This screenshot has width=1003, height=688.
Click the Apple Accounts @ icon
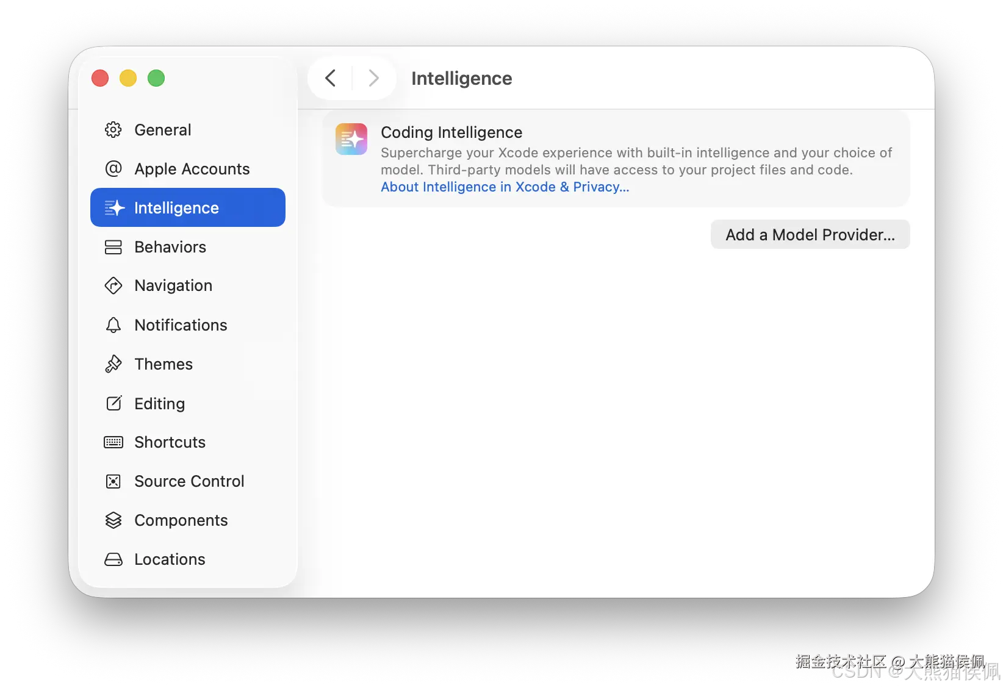point(113,169)
